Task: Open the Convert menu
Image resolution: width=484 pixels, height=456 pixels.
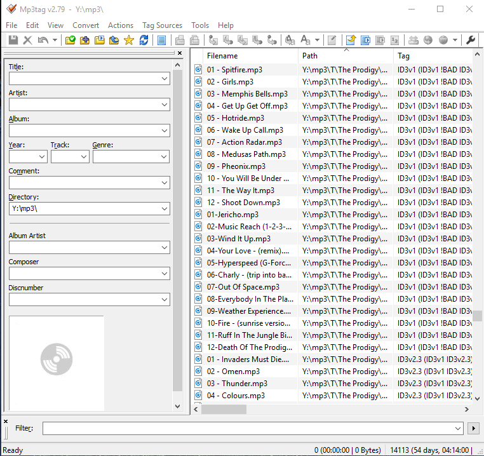Action: [86, 25]
